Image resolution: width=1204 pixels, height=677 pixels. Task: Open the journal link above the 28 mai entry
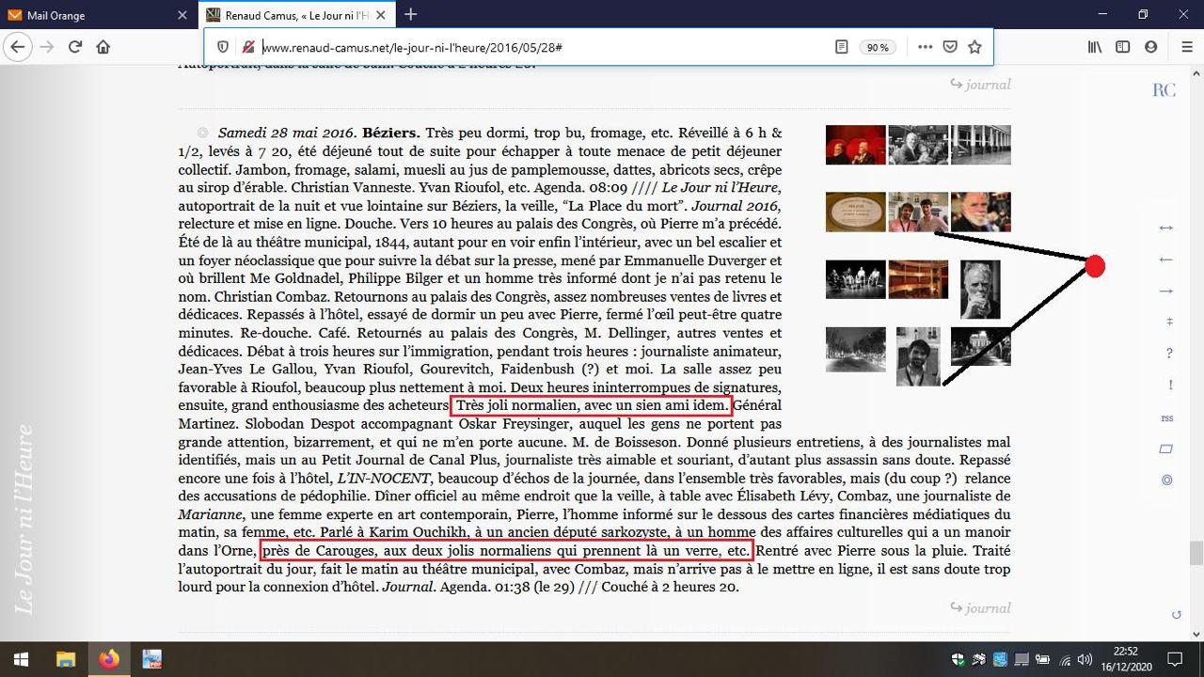pyautogui.click(x=980, y=85)
